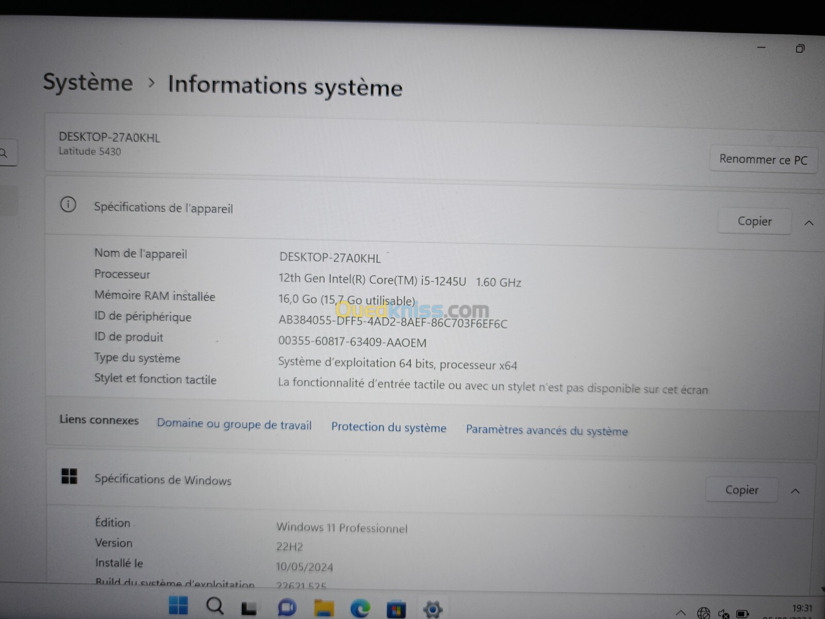The height and width of the screenshot is (619, 825).
Task: Click Spécifications de l'appareil header text
Action: [x=163, y=208]
